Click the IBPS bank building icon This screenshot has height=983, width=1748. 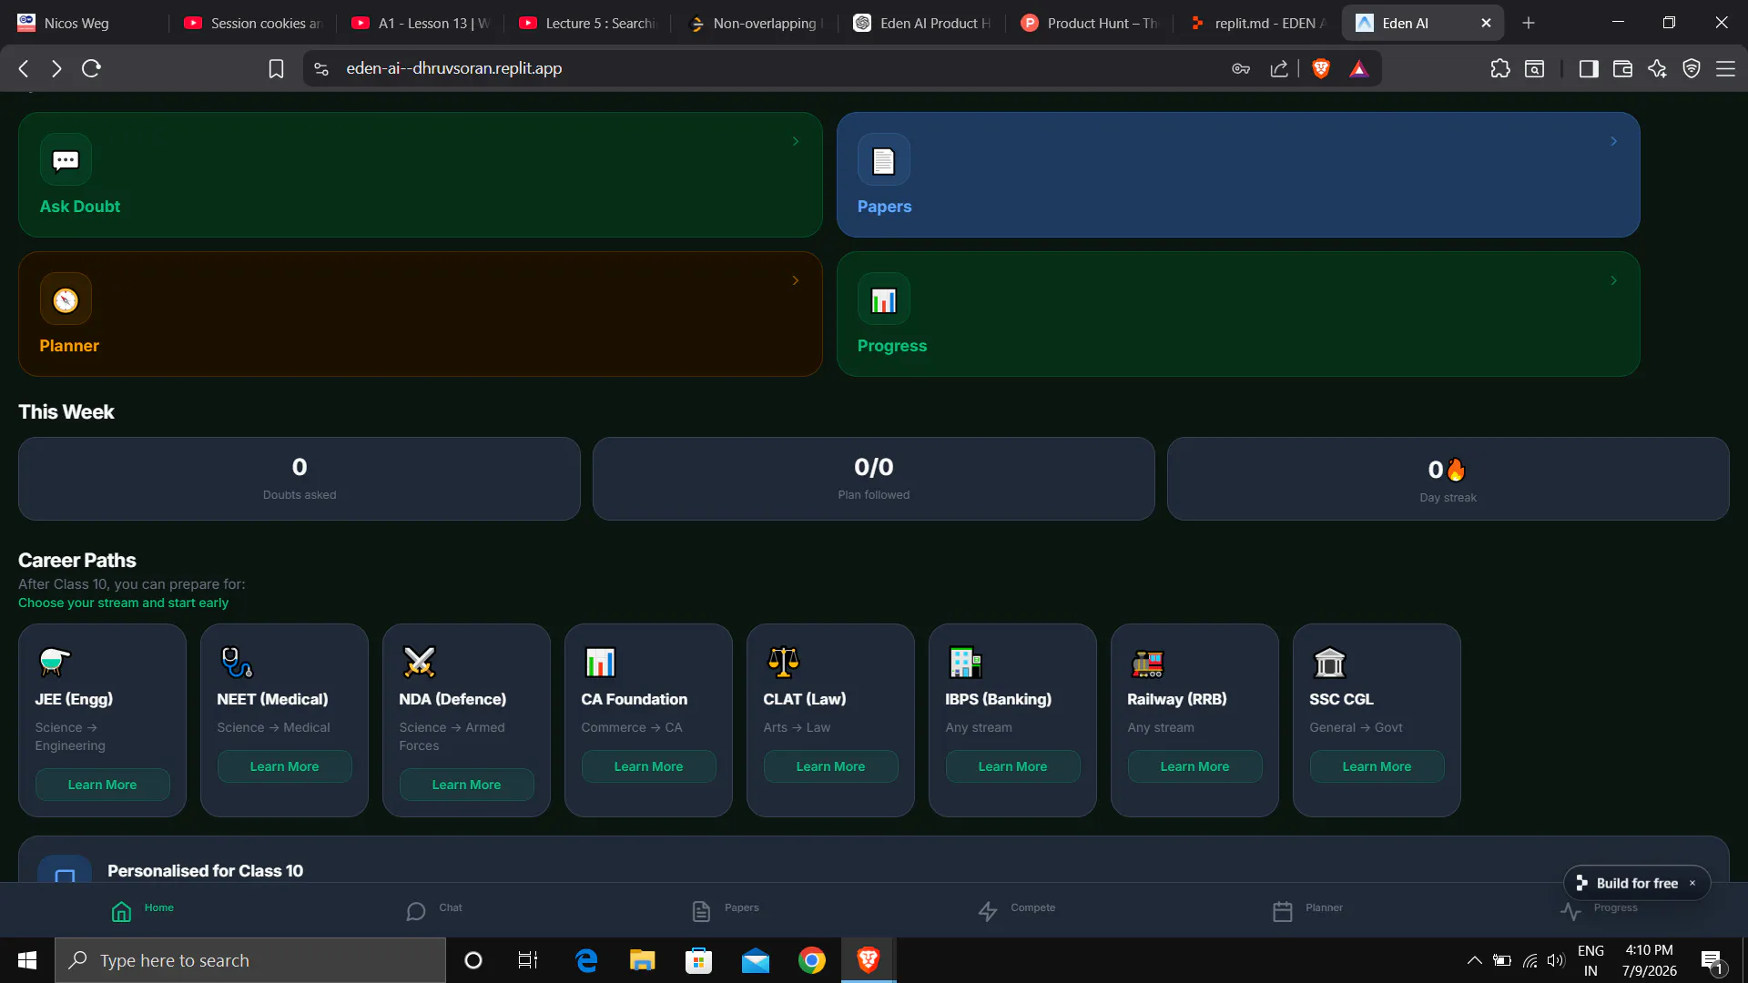point(965,662)
